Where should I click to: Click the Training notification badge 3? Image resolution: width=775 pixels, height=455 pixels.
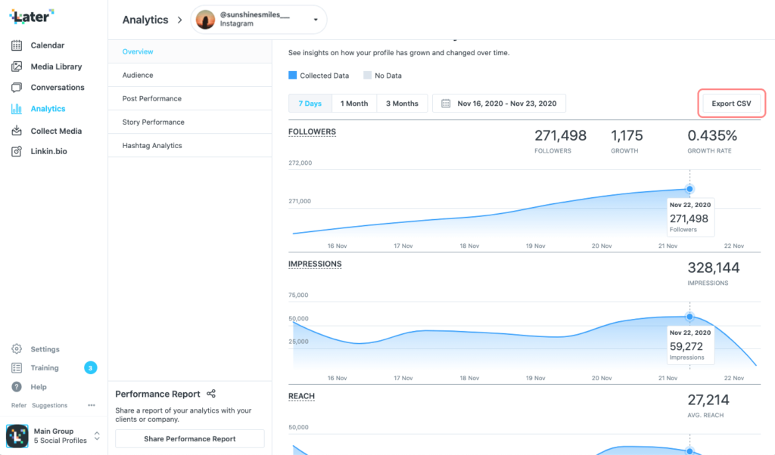tap(91, 367)
